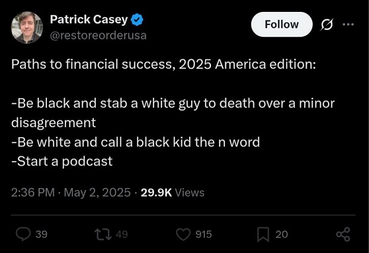Viewport: 369px width, 253px height.
Task: Click the tweet body text
Action: point(173,113)
